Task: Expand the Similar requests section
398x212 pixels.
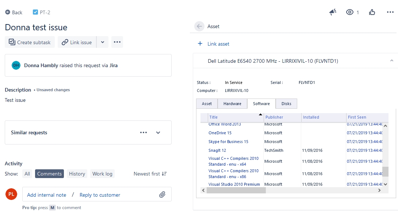Action: [158, 132]
